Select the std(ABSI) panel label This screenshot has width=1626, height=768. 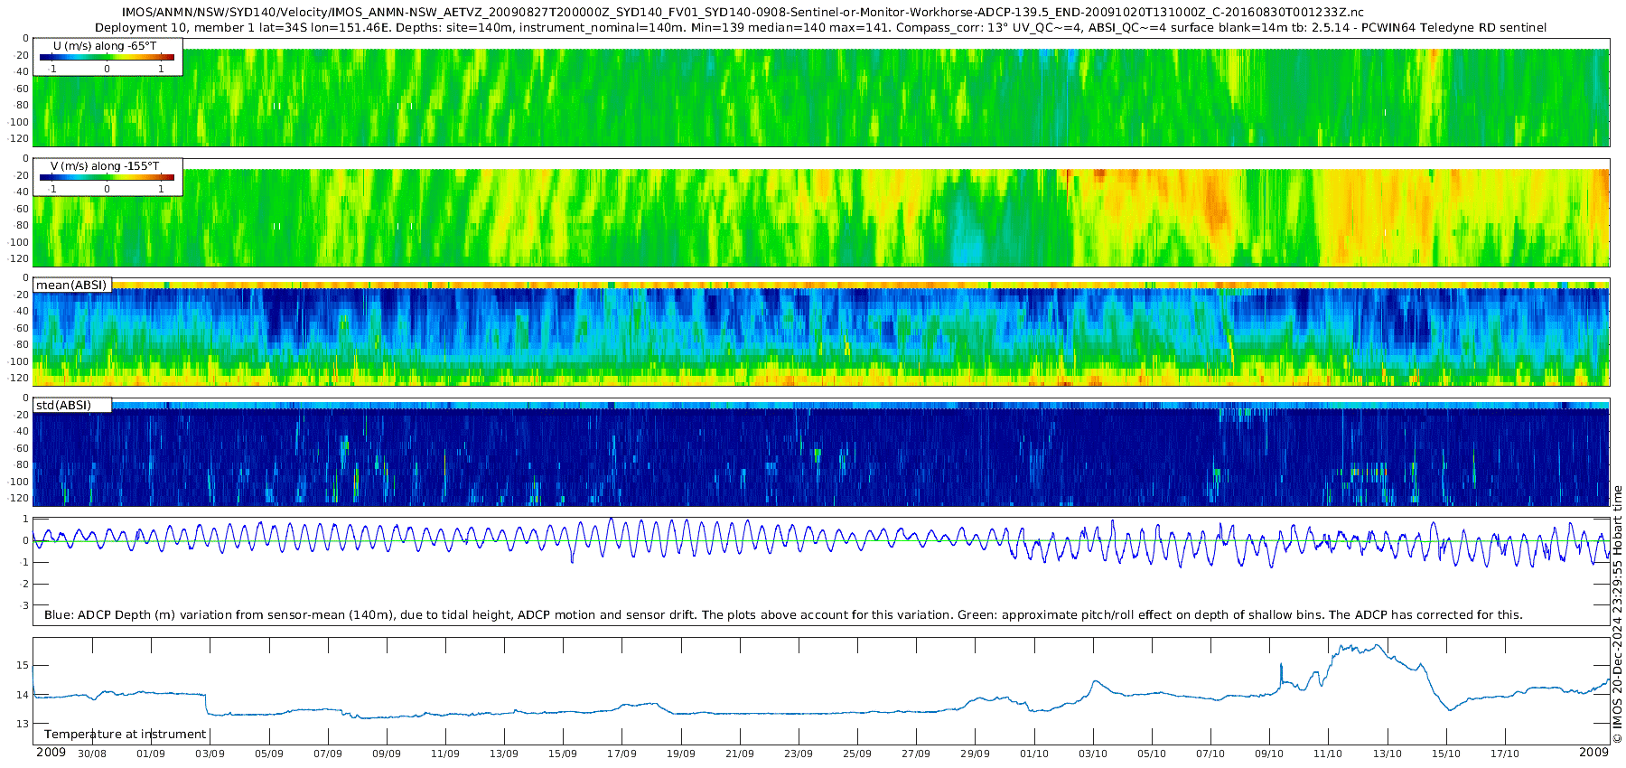coord(72,405)
